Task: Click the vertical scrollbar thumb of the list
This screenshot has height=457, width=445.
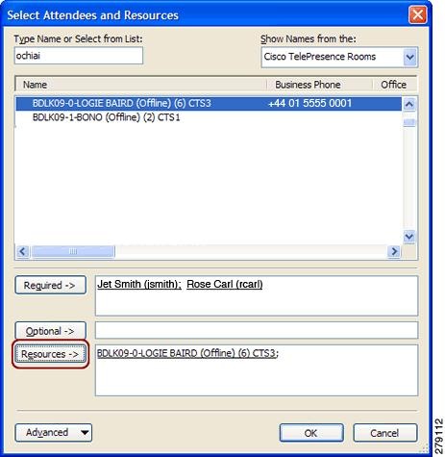Action: click(x=409, y=122)
